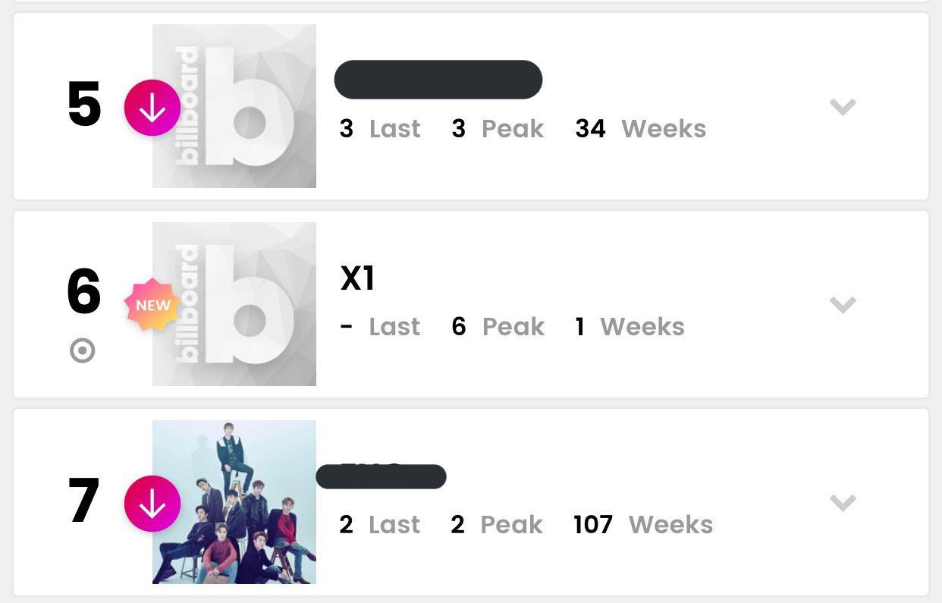This screenshot has height=603, width=942.
Task: Click the pink down-arrow icon on rank 7
Action: (x=152, y=504)
